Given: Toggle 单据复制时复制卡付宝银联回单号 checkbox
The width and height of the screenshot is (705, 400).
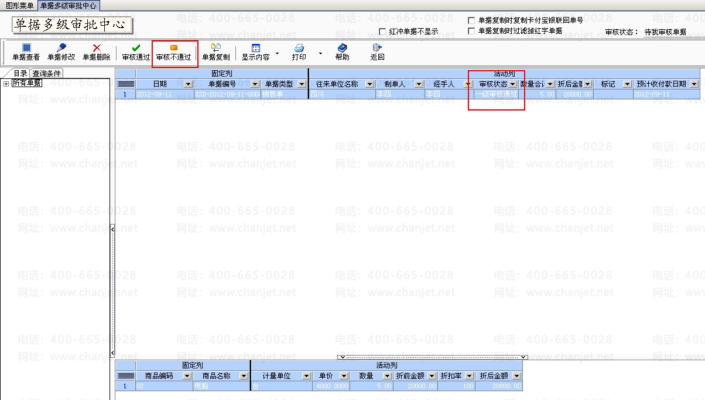Looking at the screenshot, I should click(471, 20).
